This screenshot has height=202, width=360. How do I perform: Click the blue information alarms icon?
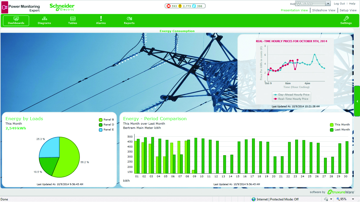[x=194, y=6]
